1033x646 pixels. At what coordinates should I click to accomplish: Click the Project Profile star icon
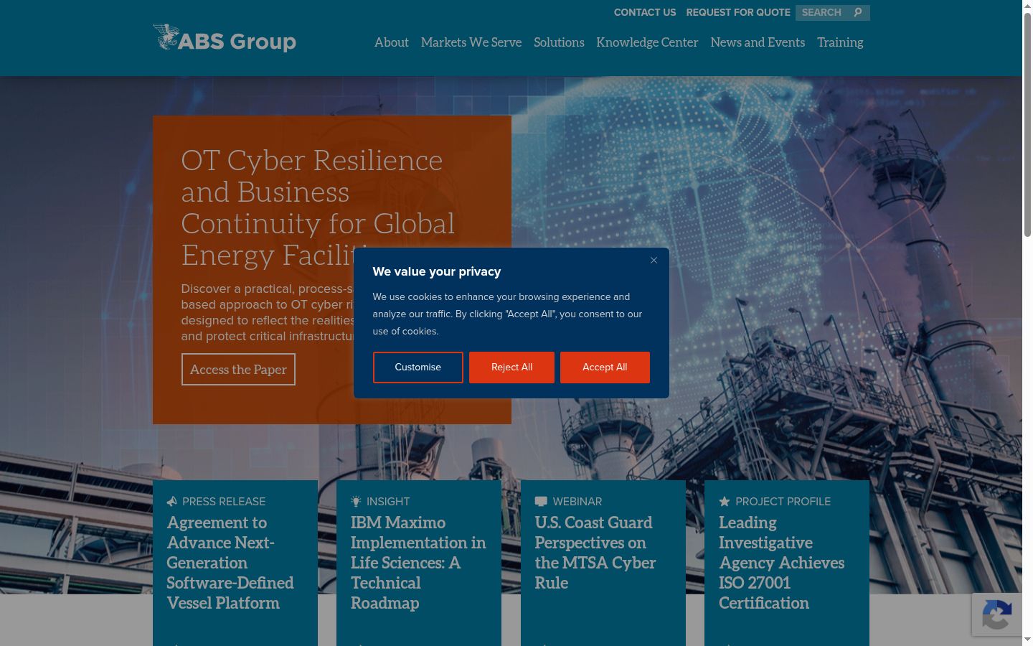(725, 501)
